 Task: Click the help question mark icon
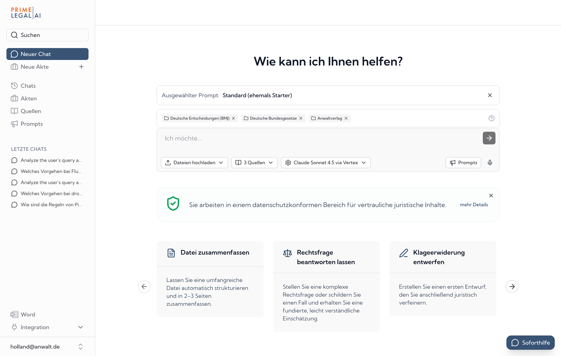point(491,118)
